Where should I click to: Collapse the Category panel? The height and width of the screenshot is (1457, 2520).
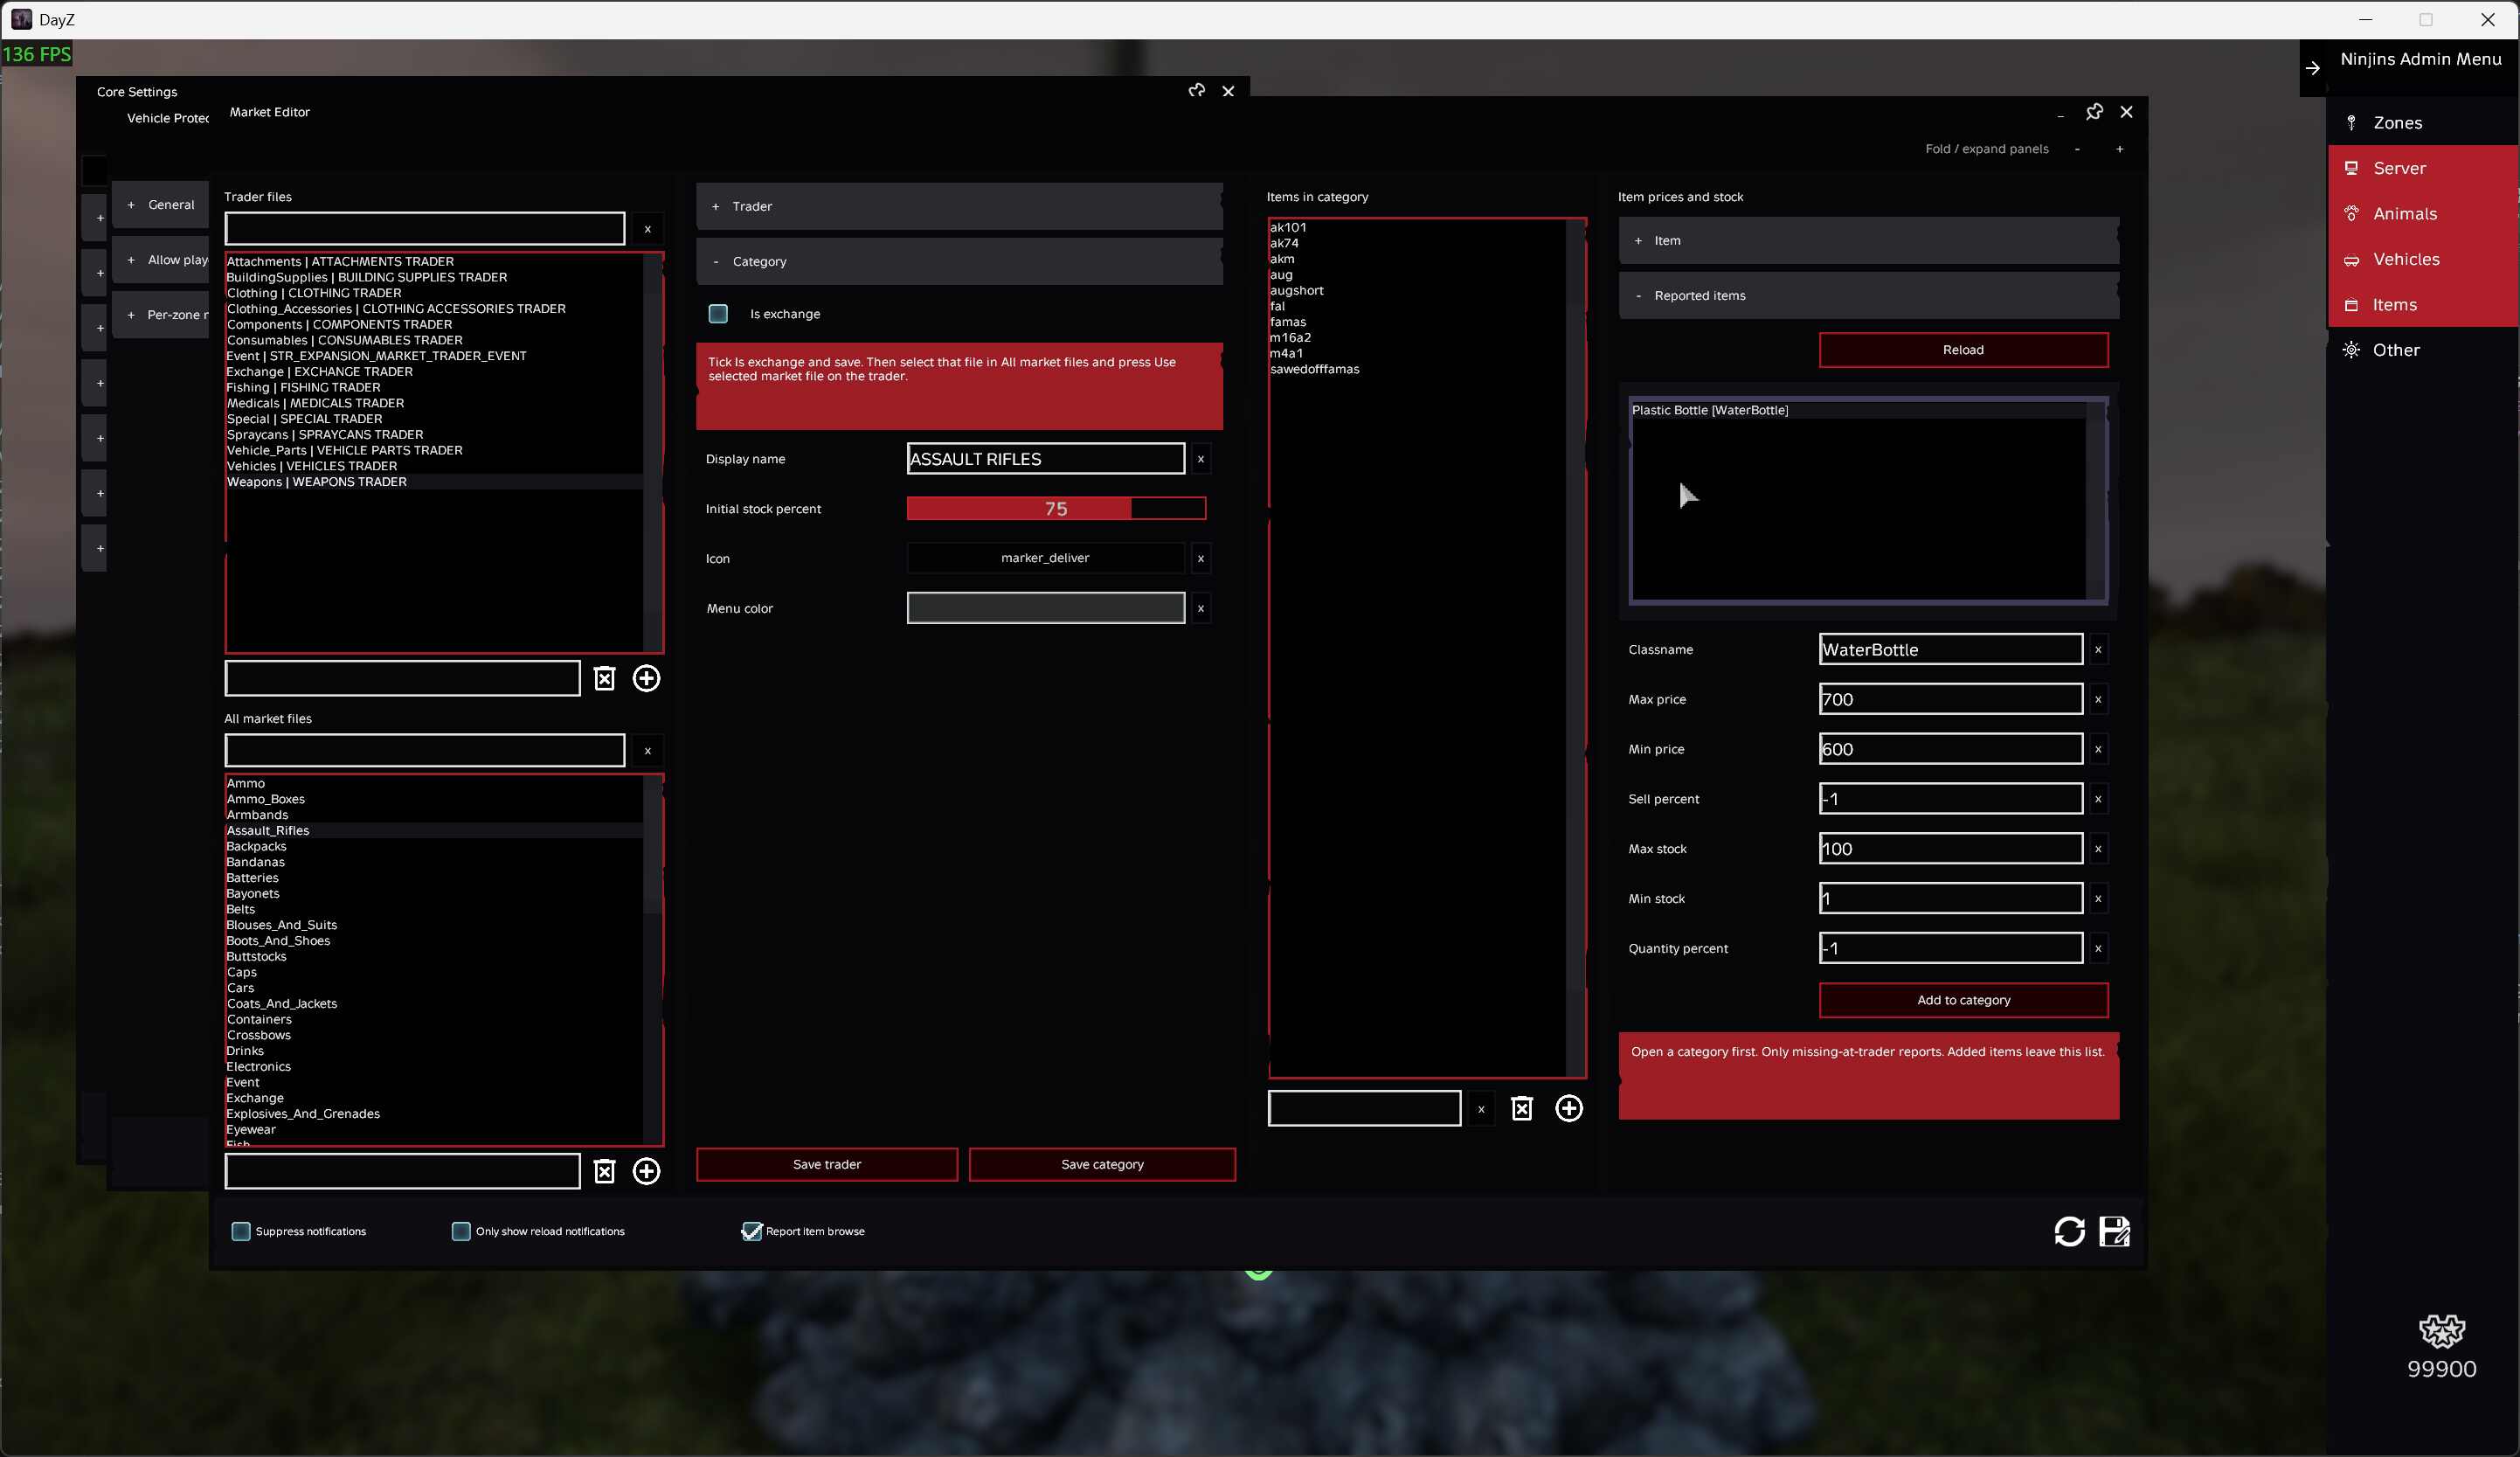click(x=959, y=261)
